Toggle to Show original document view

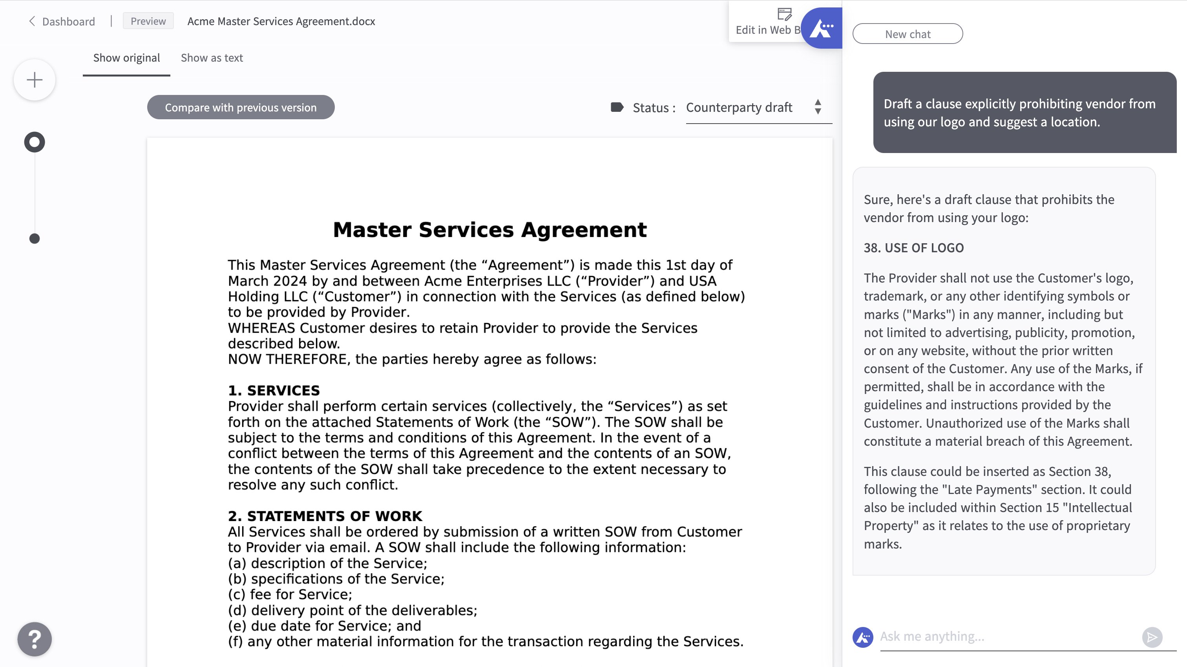[126, 57]
